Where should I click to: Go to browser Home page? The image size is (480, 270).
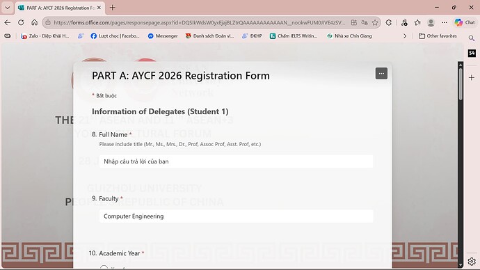[x=35, y=22]
